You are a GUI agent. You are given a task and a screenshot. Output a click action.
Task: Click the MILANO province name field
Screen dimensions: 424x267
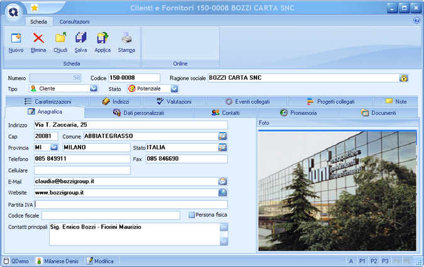(x=96, y=148)
